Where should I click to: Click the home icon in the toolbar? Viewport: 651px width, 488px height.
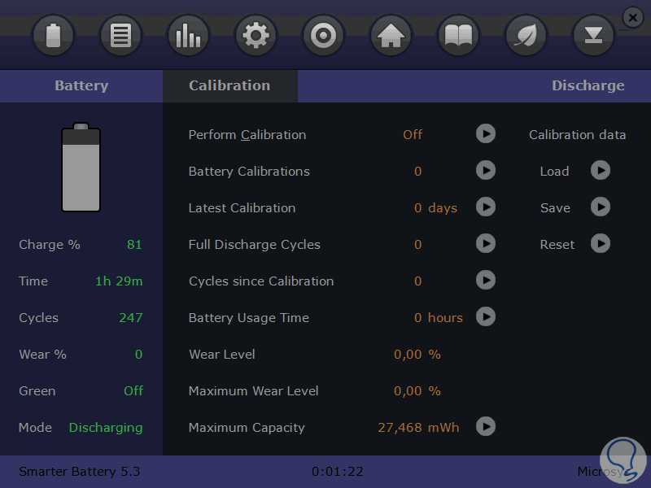tap(391, 36)
